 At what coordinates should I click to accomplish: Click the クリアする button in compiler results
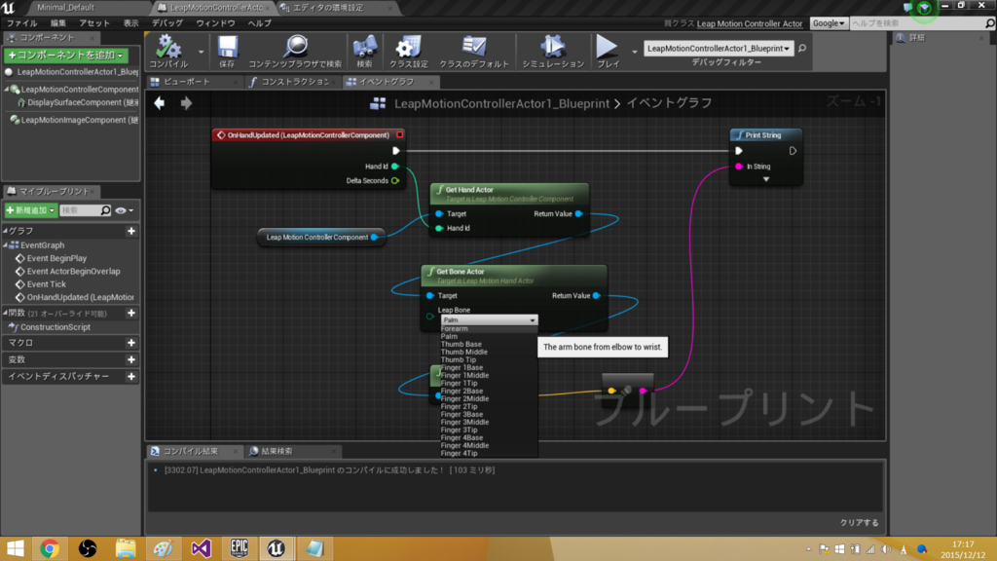[x=859, y=522]
